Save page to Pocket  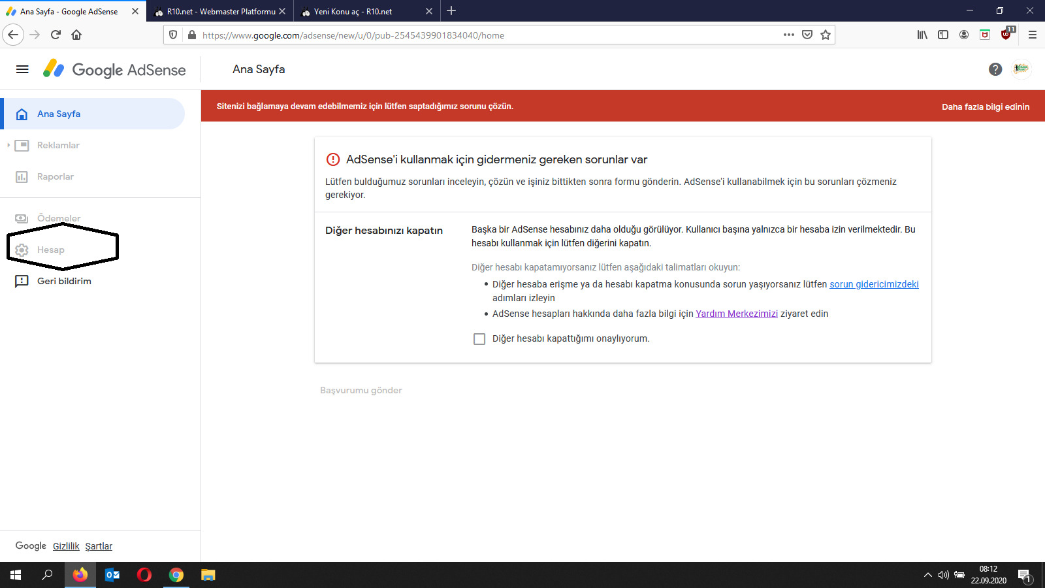807,35
